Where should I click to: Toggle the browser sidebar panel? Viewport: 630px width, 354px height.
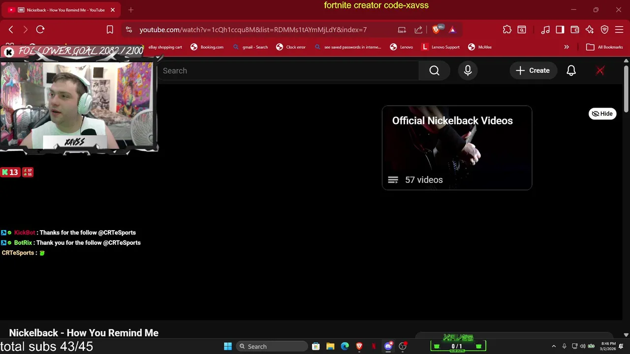[560, 29]
